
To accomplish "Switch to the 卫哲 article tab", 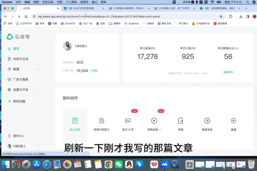I will coord(220,8).
